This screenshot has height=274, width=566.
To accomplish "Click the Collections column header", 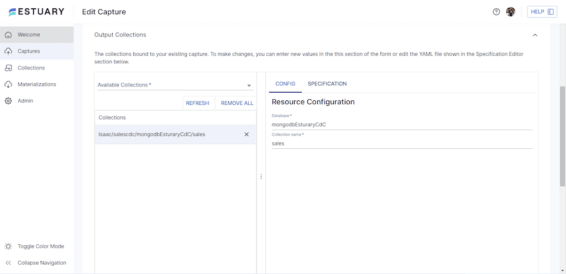I will coord(112,117).
